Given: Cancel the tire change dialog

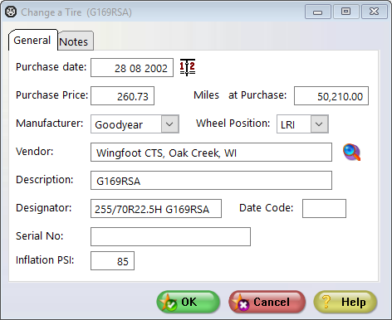Looking at the screenshot, I should (267, 302).
